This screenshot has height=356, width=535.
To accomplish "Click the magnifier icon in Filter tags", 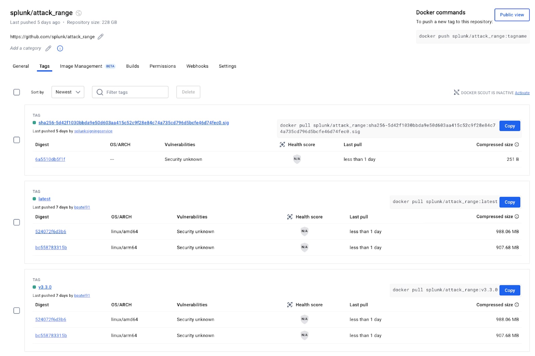I will coord(100,92).
